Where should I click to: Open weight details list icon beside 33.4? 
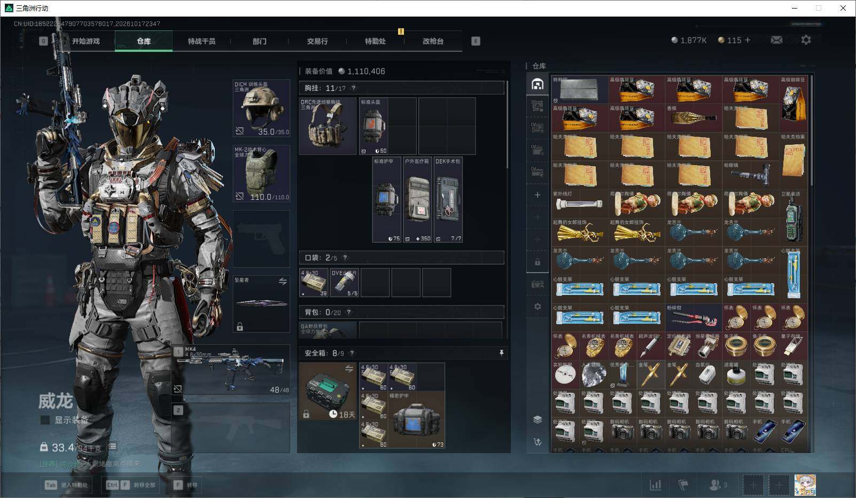[x=112, y=446]
